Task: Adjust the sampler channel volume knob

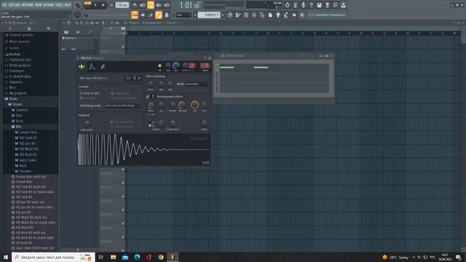Action: coord(175,65)
